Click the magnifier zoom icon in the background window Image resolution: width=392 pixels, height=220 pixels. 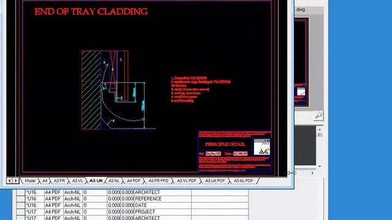(318, 116)
